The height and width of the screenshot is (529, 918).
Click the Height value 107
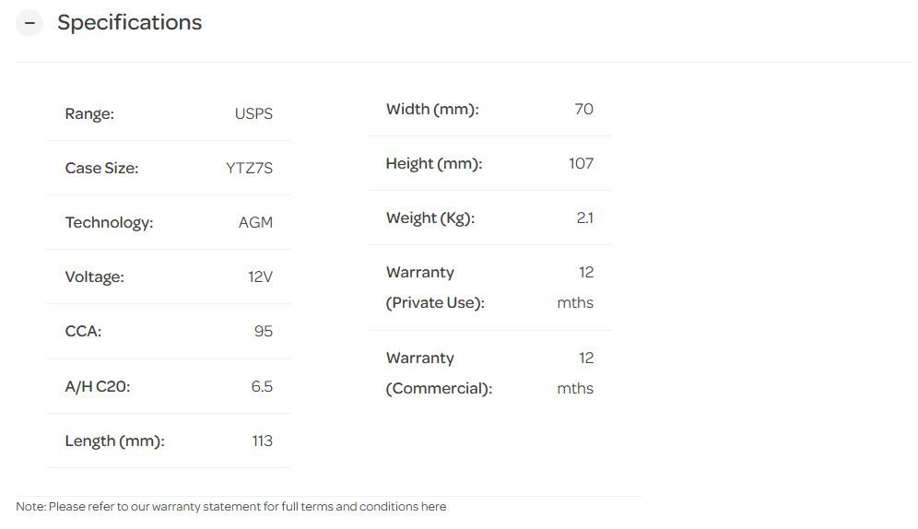(x=581, y=164)
